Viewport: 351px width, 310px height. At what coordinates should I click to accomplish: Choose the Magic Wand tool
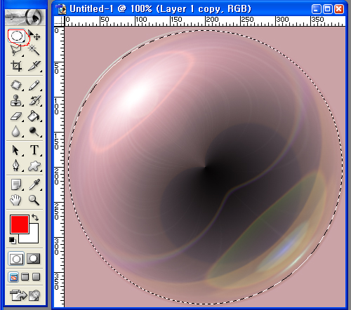pos(34,50)
